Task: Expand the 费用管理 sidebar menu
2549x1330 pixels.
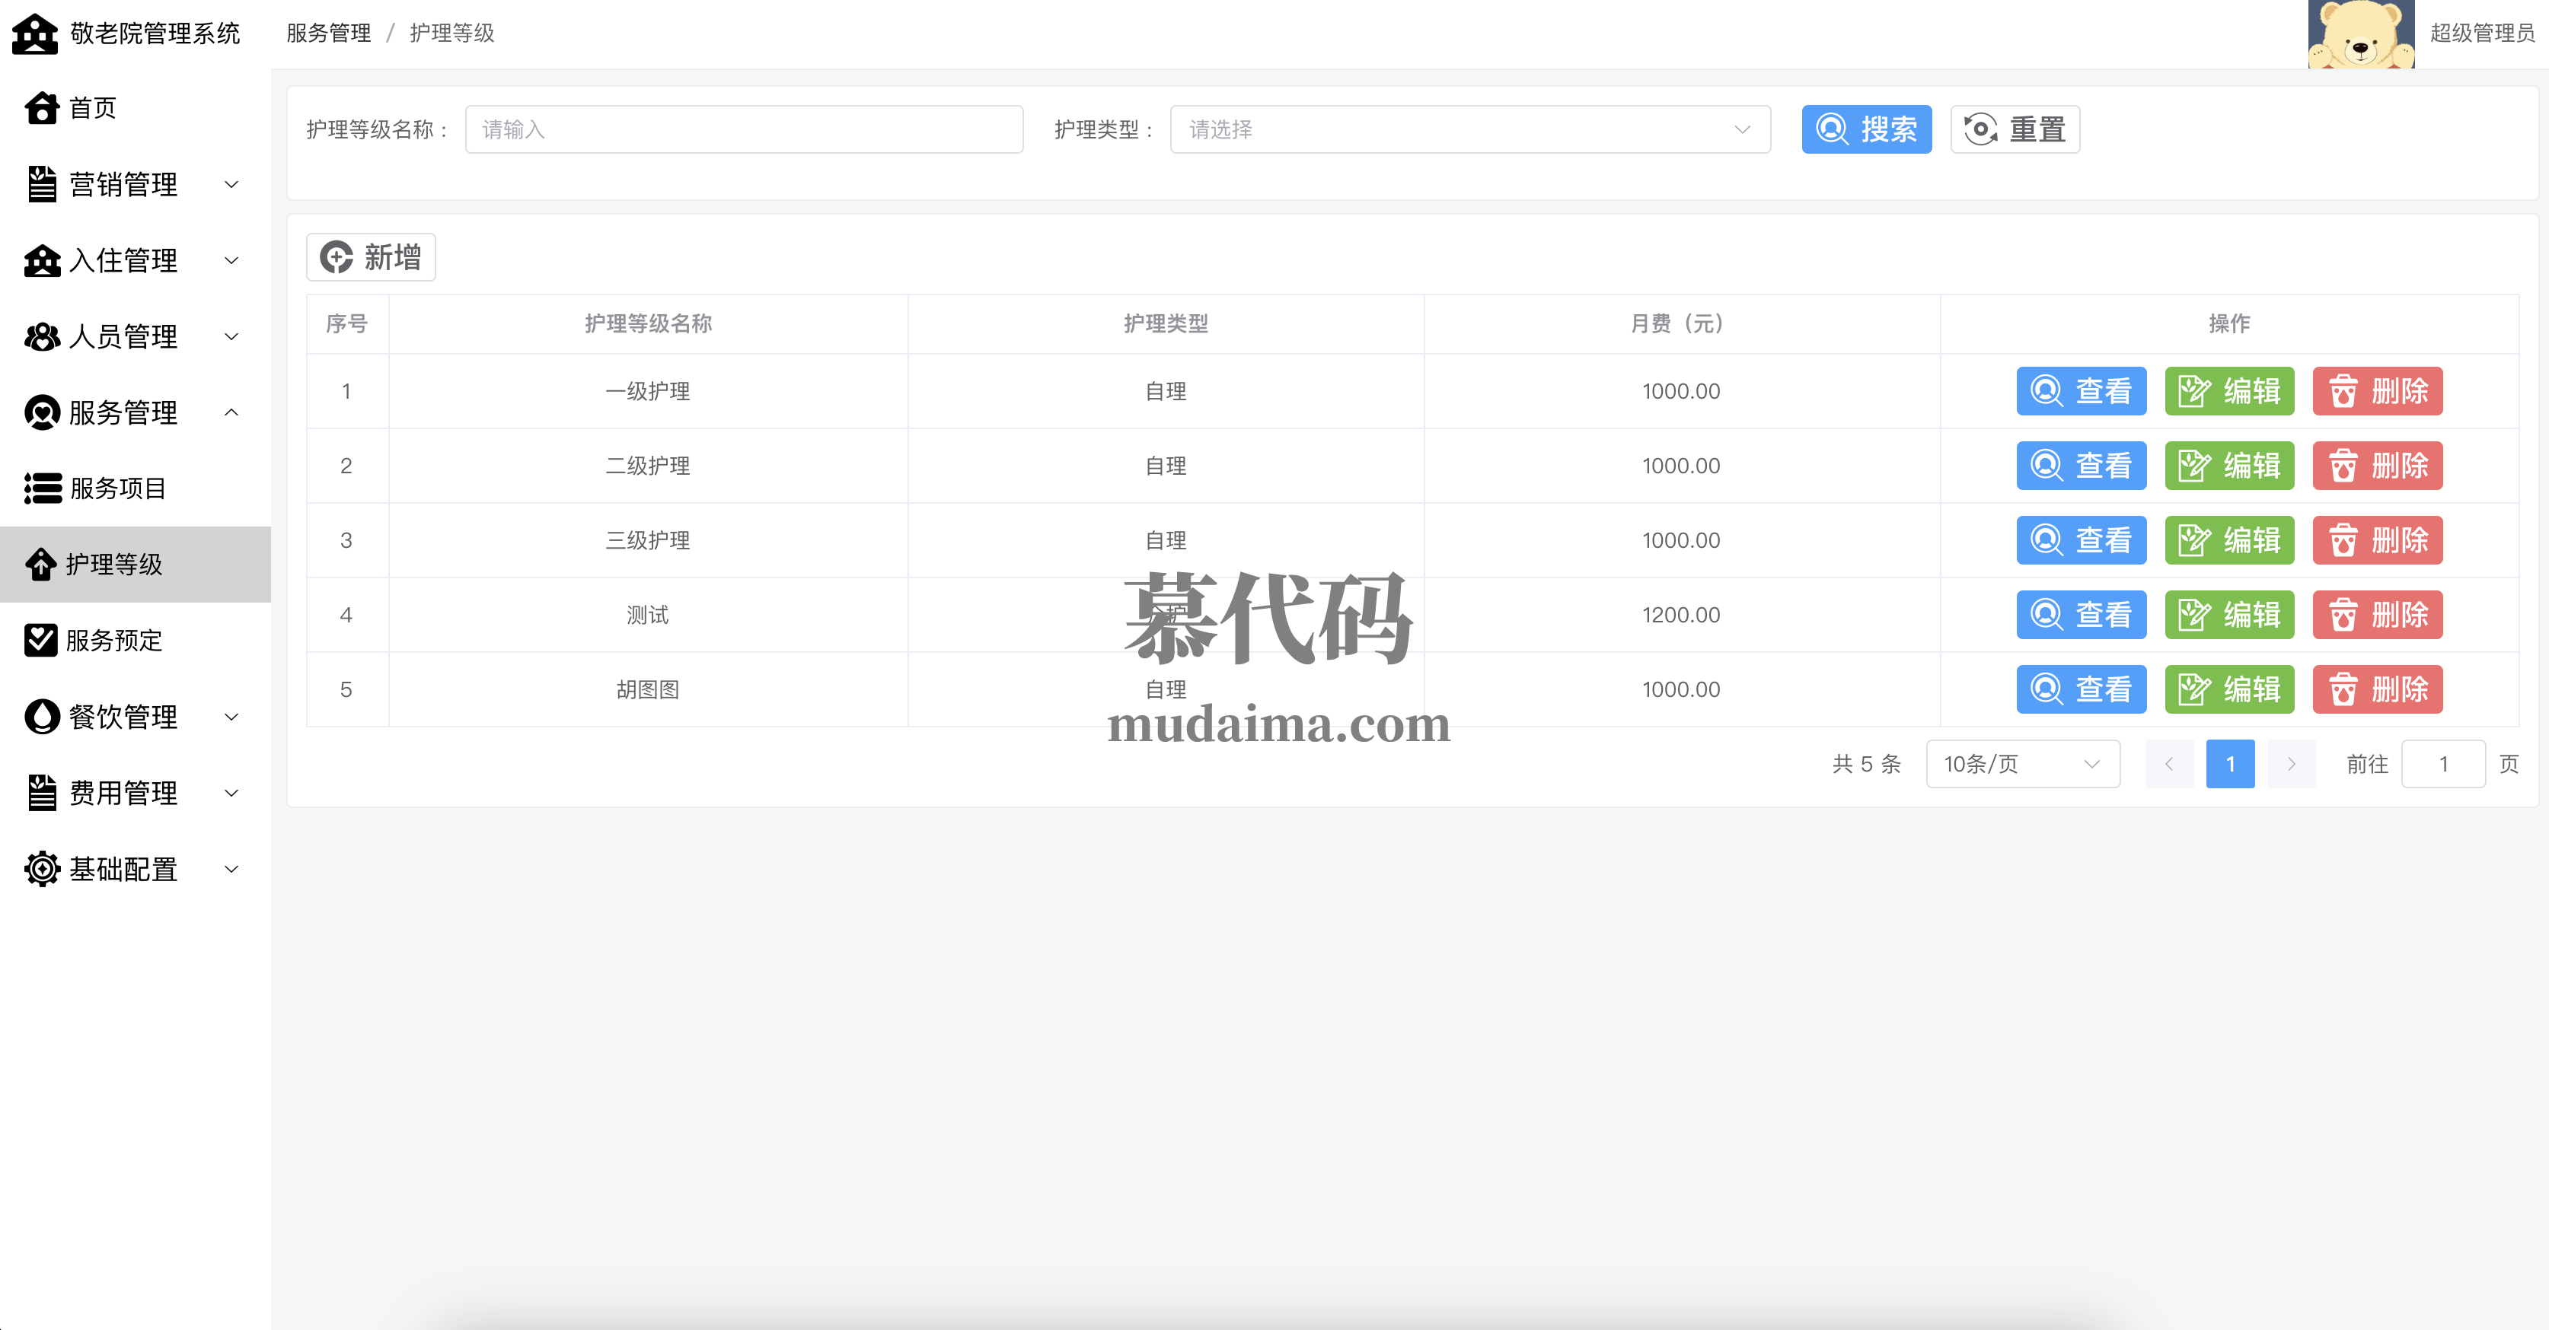Action: pyautogui.click(x=123, y=793)
